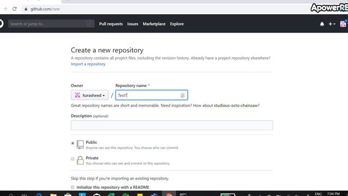Click the padlock site info icon

[26, 9]
